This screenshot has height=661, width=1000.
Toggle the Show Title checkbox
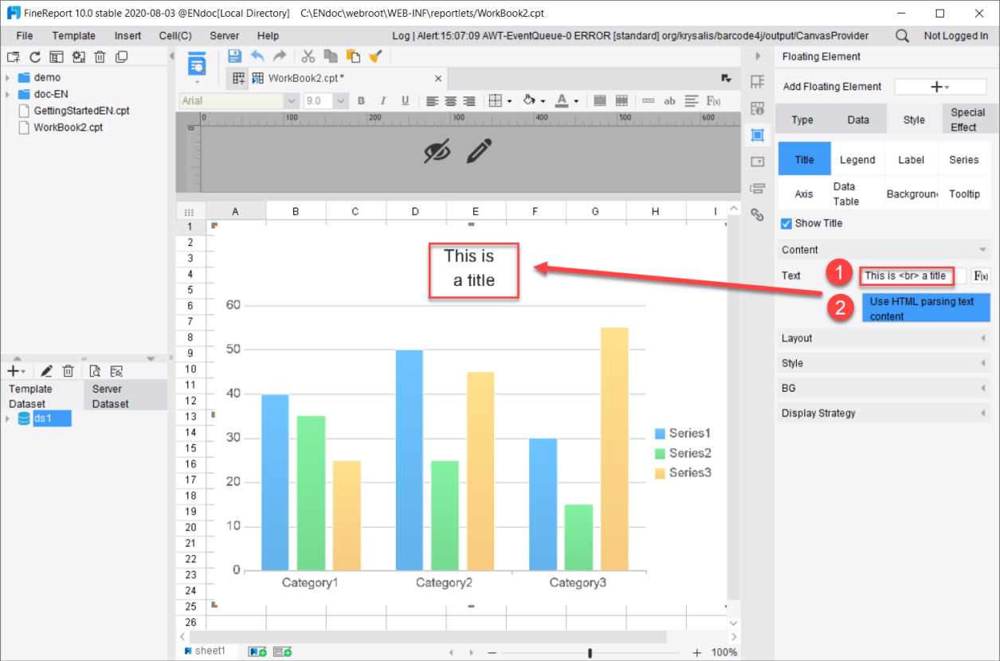786,224
